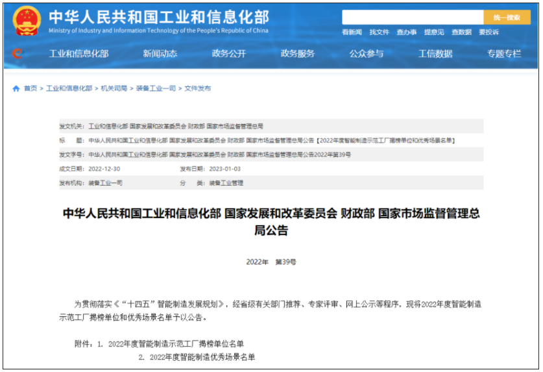The height and width of the screenshot is (372, 543).
Task: Open the 查数据 quick link
Action: tap(461, 32)
